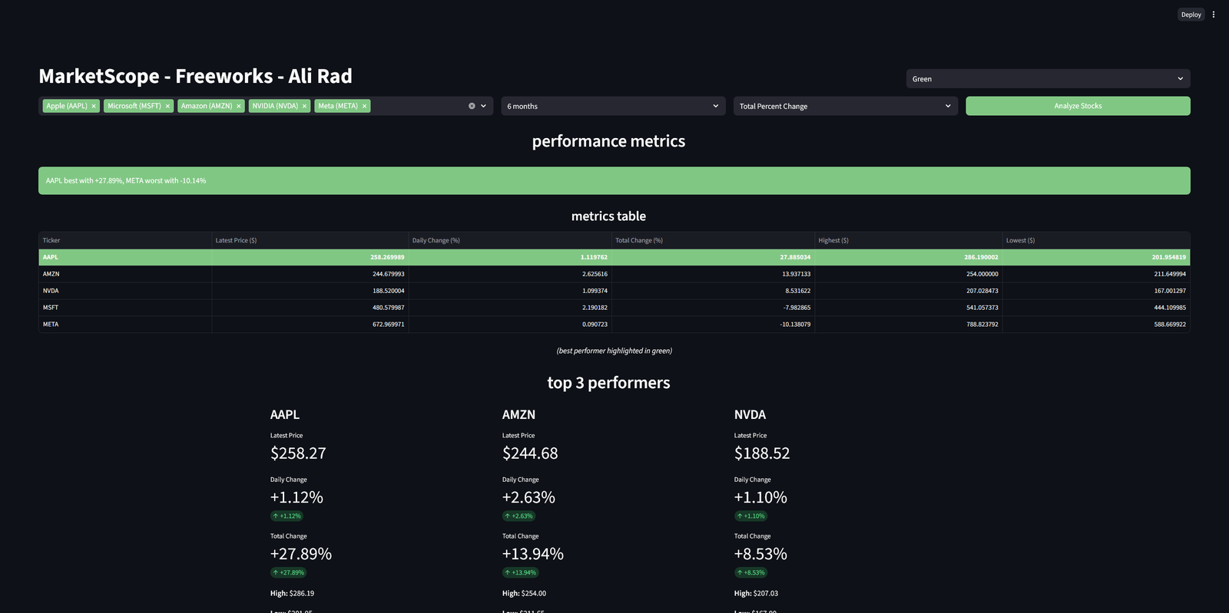1229x613 pixels.
Task: Click the AAPL best performer banner
Action: click(x=614, y=180)
